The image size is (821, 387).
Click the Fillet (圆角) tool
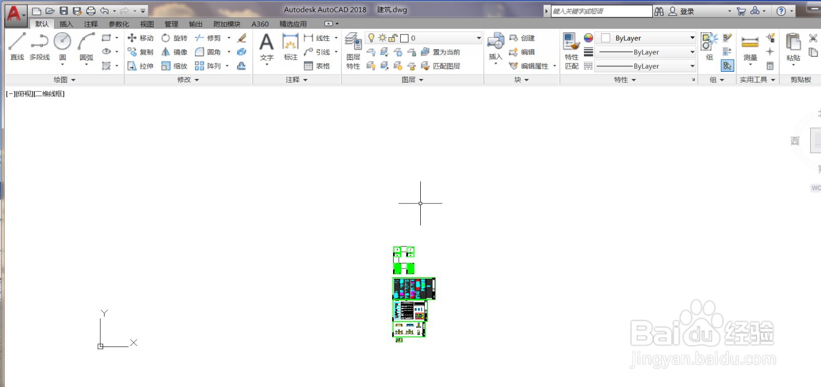pos(208,52)
